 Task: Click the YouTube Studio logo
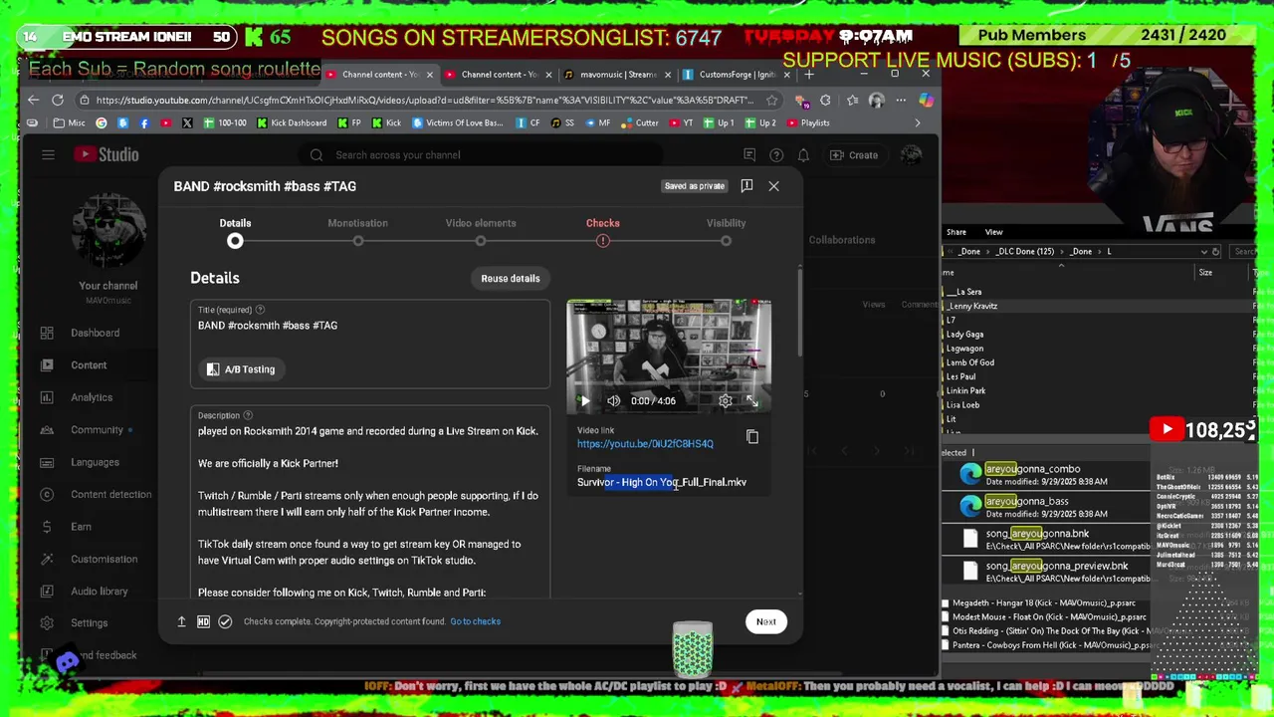(105, 154)
